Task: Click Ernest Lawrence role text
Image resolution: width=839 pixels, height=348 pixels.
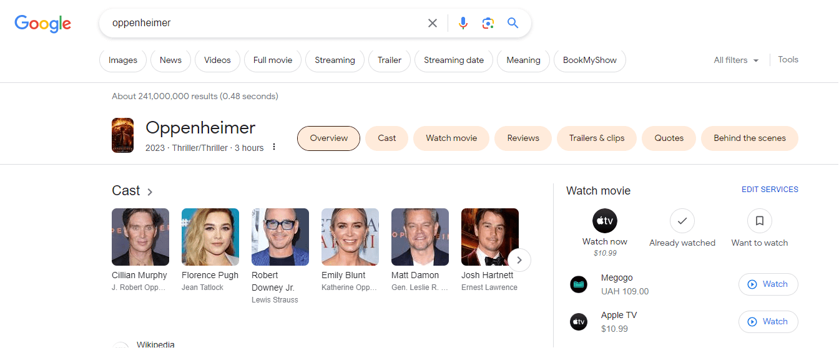Action: tap(489, 288)
